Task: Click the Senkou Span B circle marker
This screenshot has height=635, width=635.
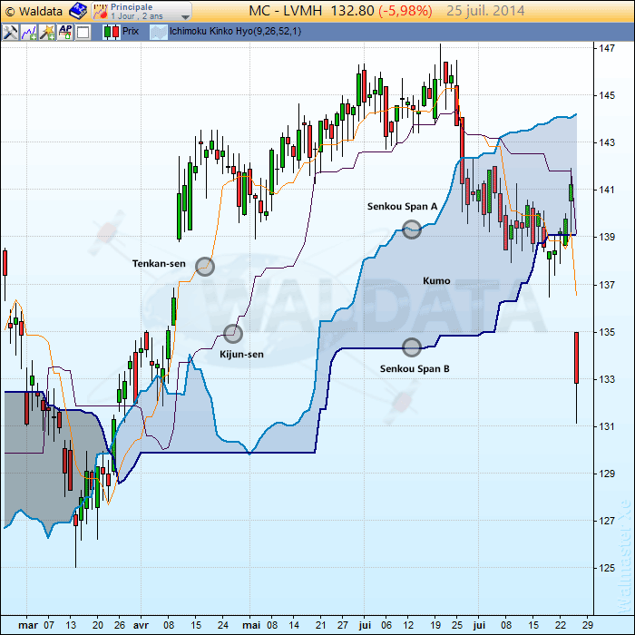Action: tap(412, 347)
